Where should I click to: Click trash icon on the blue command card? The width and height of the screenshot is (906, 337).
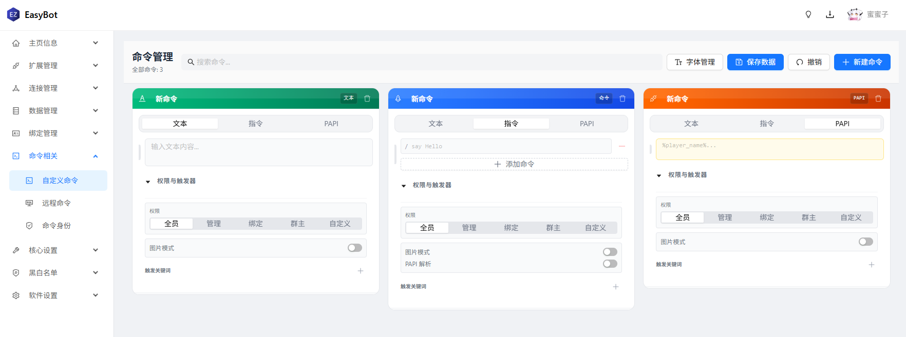(622, 98)
